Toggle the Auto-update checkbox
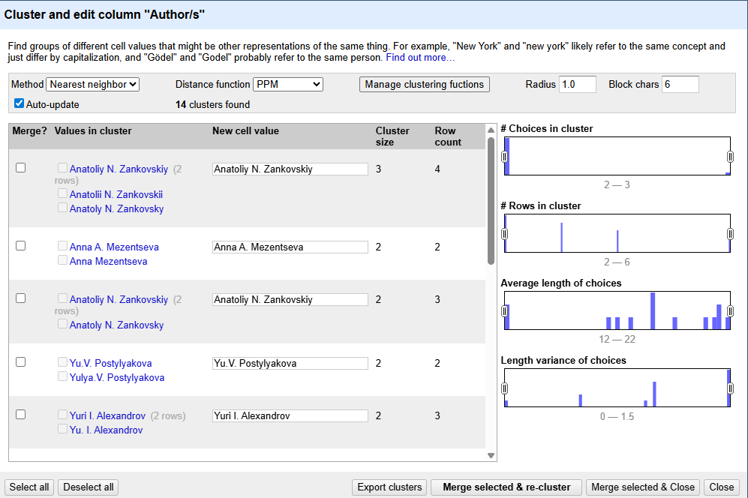748x498 pixels. tap(20, 104)
